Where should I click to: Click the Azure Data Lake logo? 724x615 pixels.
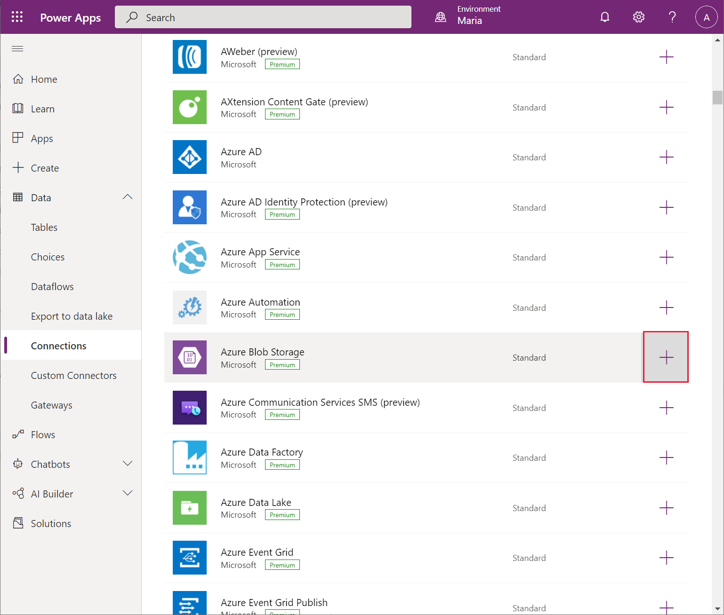coord(190,508)
